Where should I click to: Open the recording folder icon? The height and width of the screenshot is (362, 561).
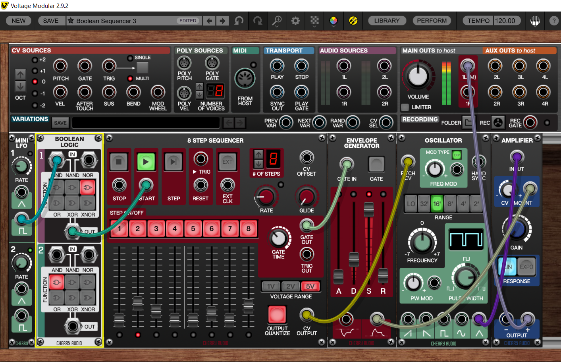[469, 122]
